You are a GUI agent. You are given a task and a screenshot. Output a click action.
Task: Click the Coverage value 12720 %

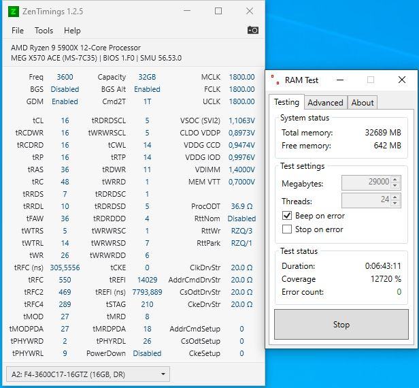(386, 279)
